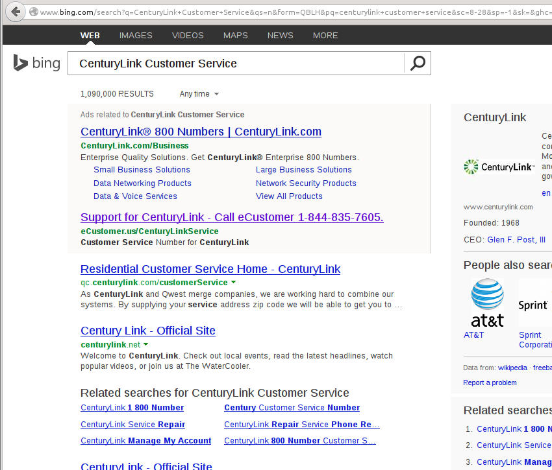Image resolution: width=552 pixels, height=470 pixels.
Task: Click green CenturyLink.com/Business ad URL
Action: pos(134,145)
